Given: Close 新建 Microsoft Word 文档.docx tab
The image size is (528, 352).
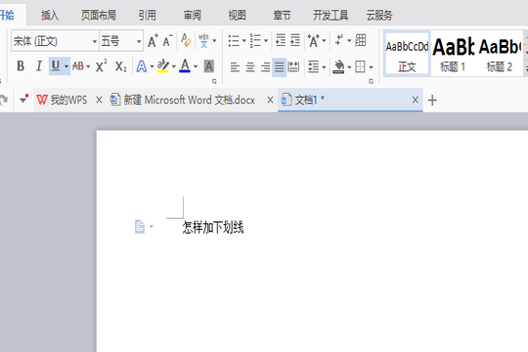Looking at the screenshot, I should [270, 100].
